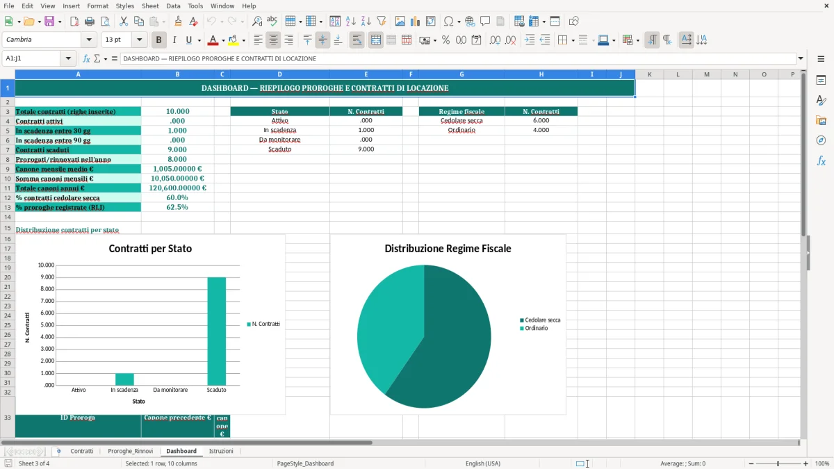Screen dimensions: 834x469
Task: Toggle Center Horizontally alignment
Action: pos(273,40)
